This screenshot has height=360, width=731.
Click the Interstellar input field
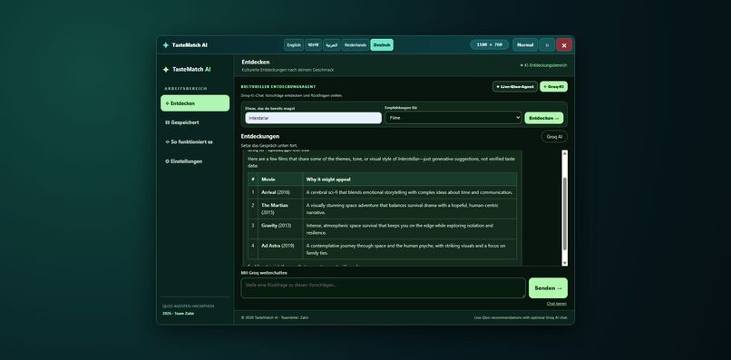[313, 118]
